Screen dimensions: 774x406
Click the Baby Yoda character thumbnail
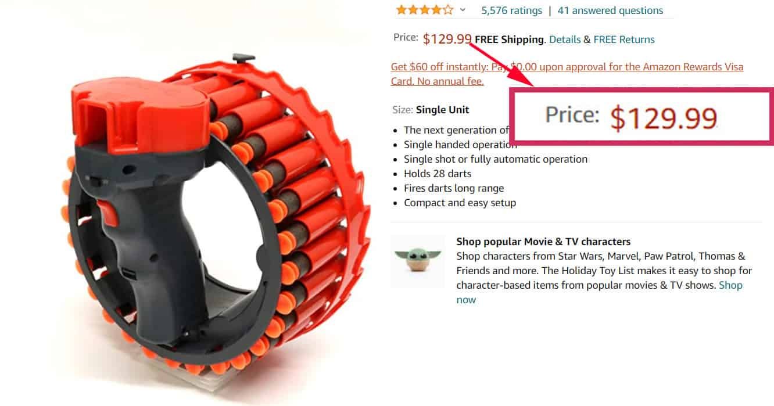418,261
